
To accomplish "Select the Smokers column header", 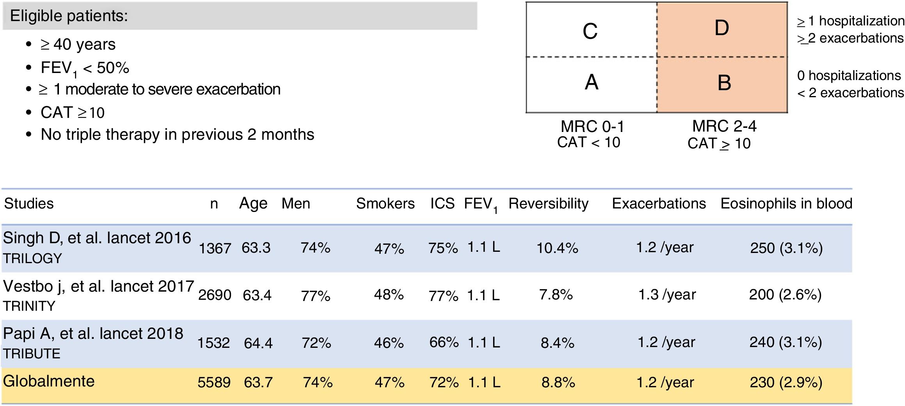I will tap(385, 204).
